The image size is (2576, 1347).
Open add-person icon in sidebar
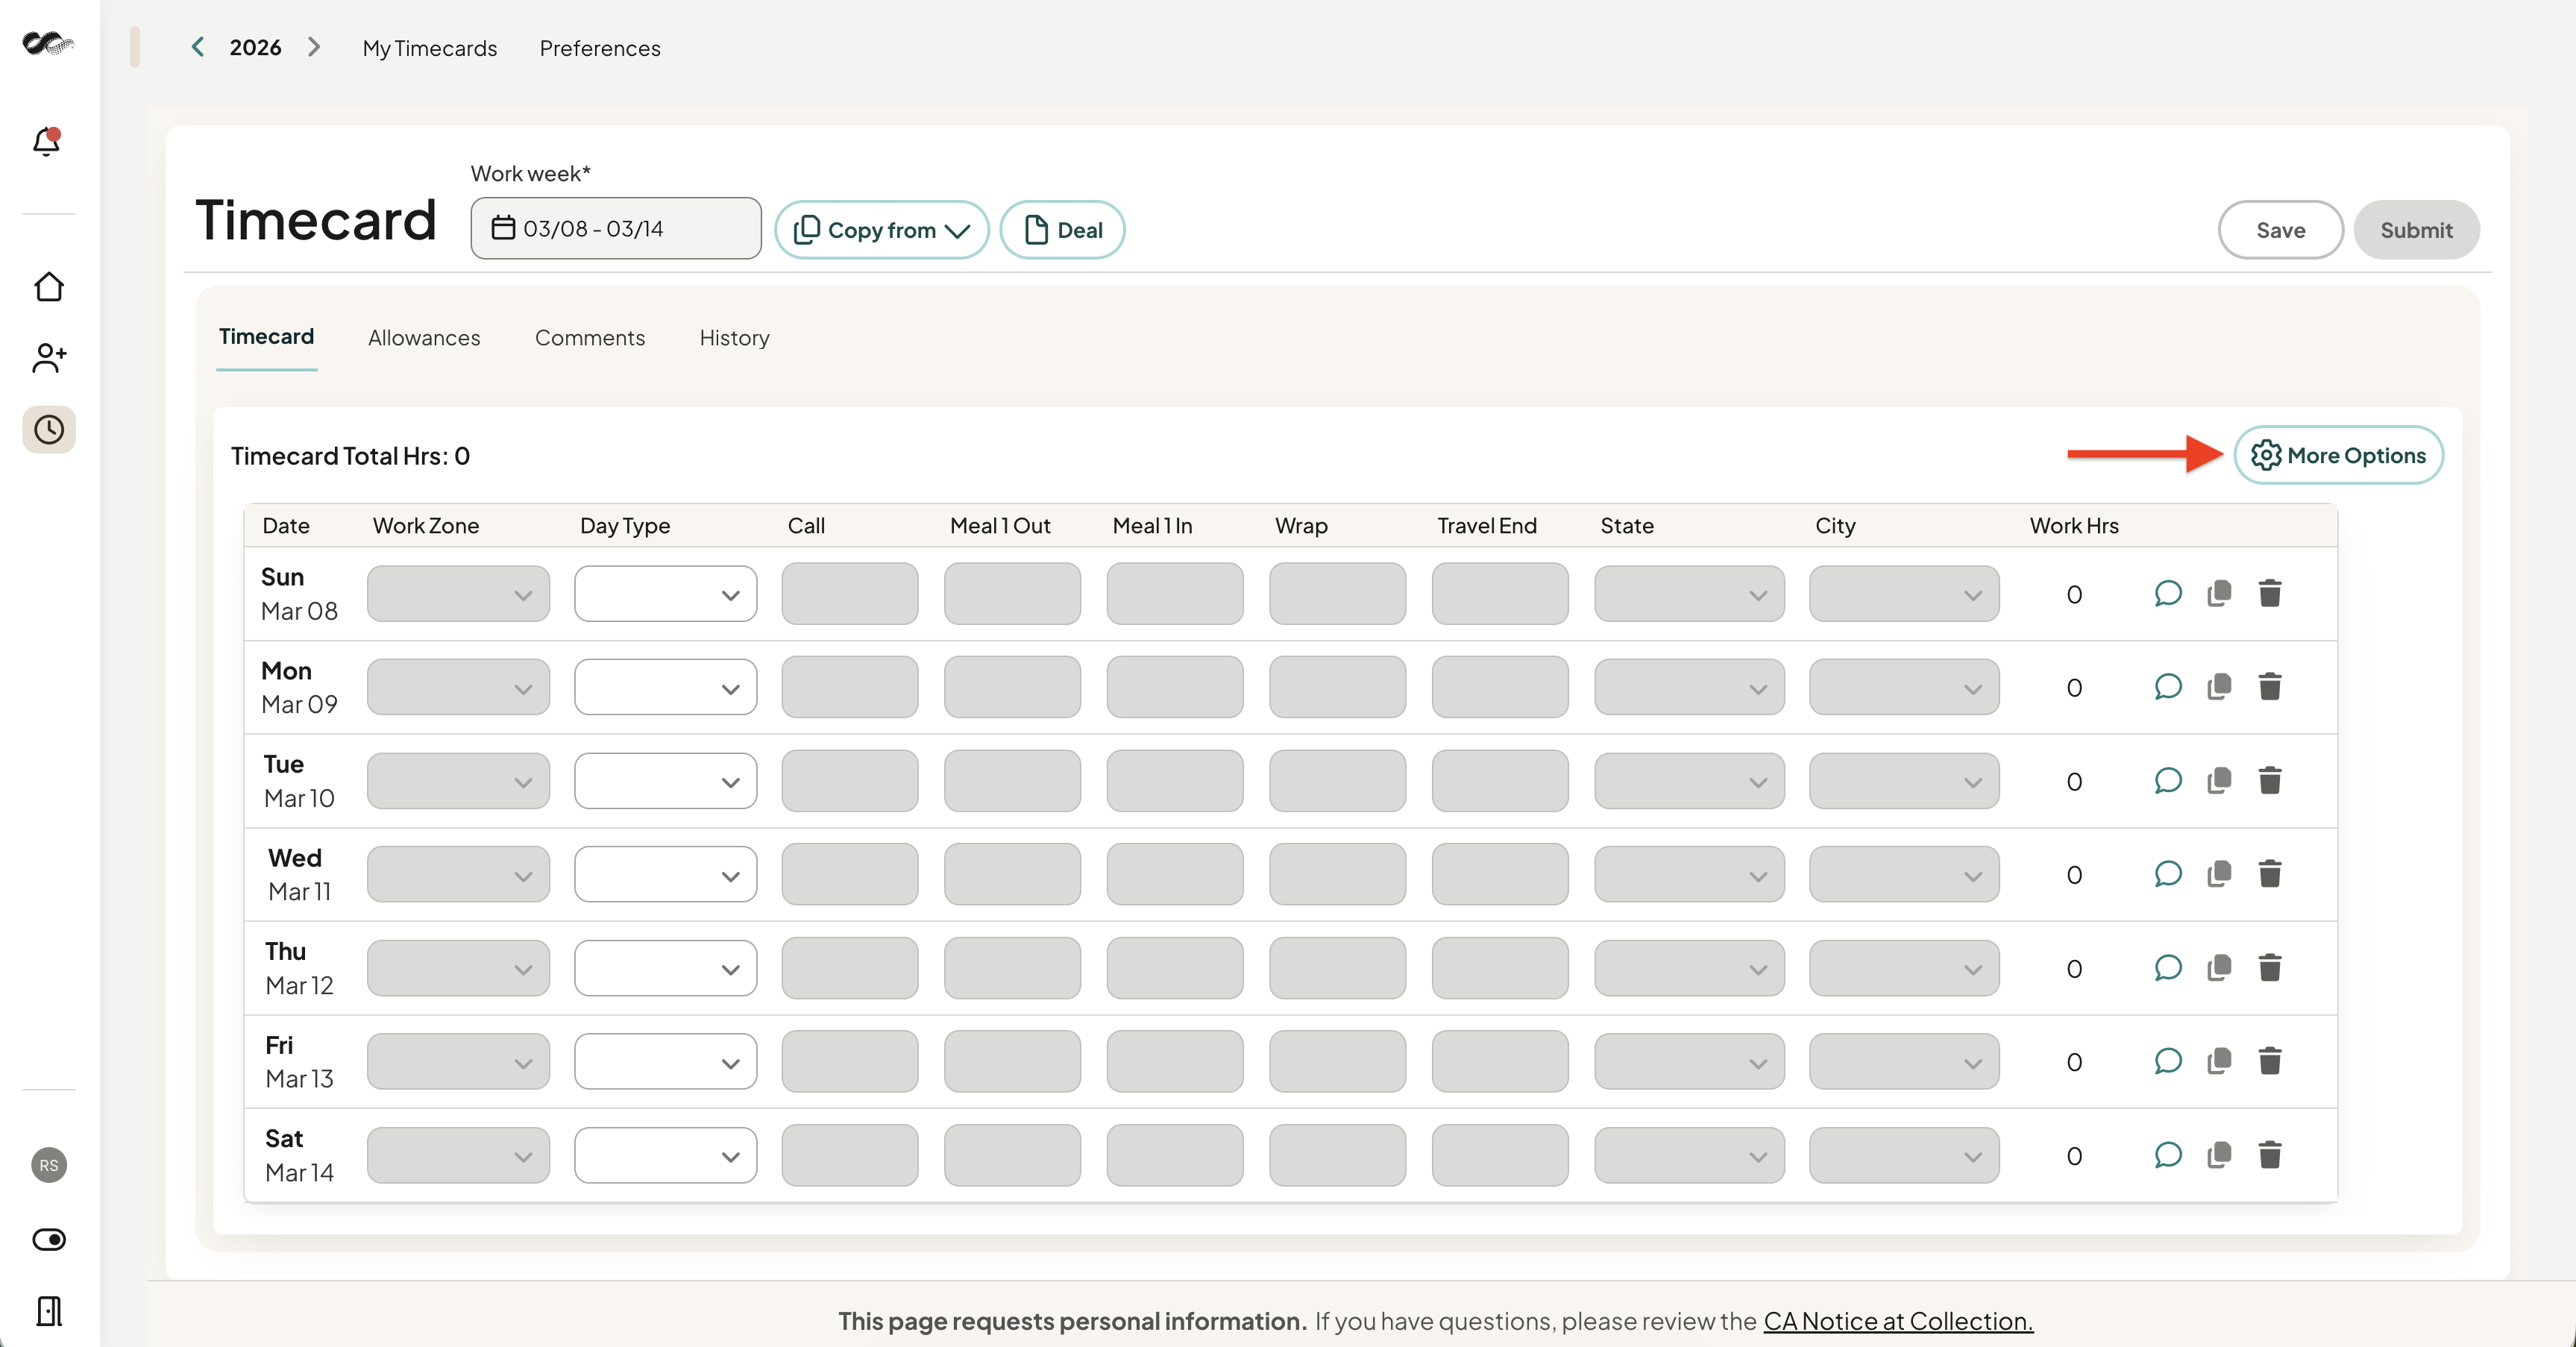pos(49,358)
